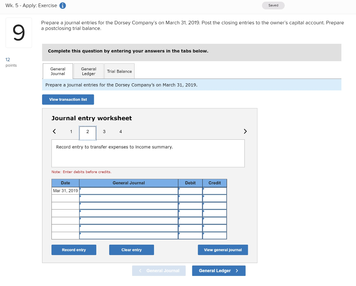Select journal entry page 4
This screenshot has height=286, width=356.
click(x=121, y=131)
